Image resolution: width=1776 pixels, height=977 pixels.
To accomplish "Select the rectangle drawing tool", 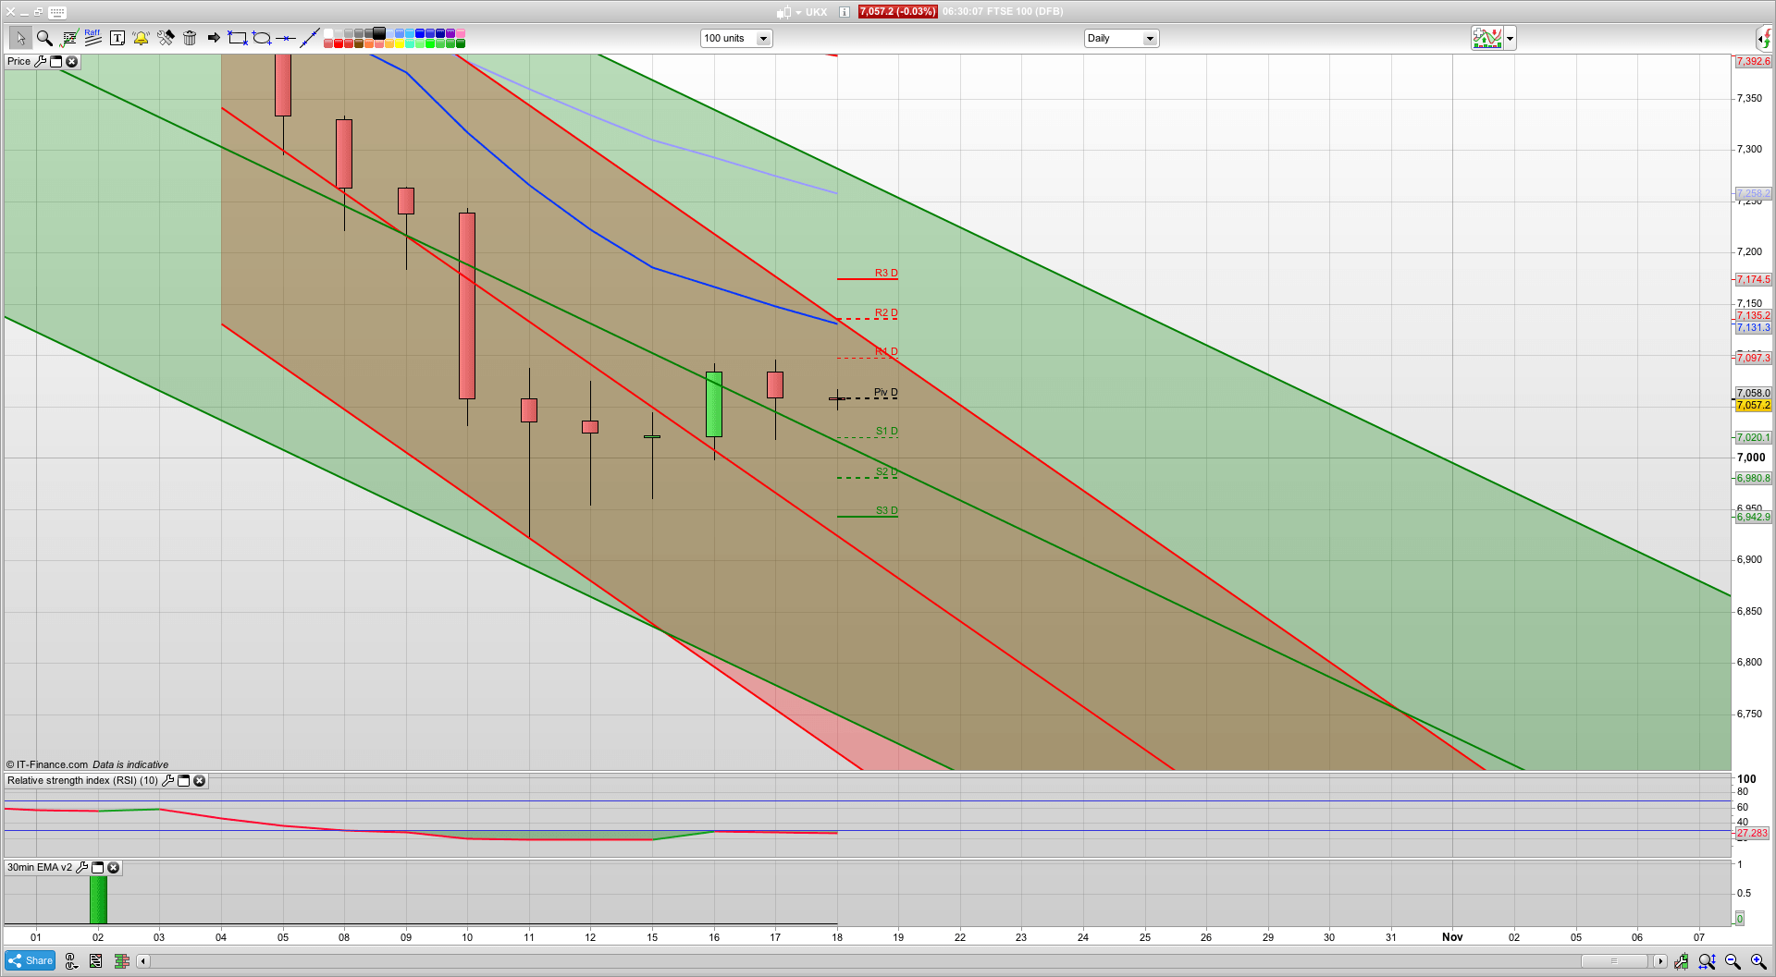I will coord(236,39).
